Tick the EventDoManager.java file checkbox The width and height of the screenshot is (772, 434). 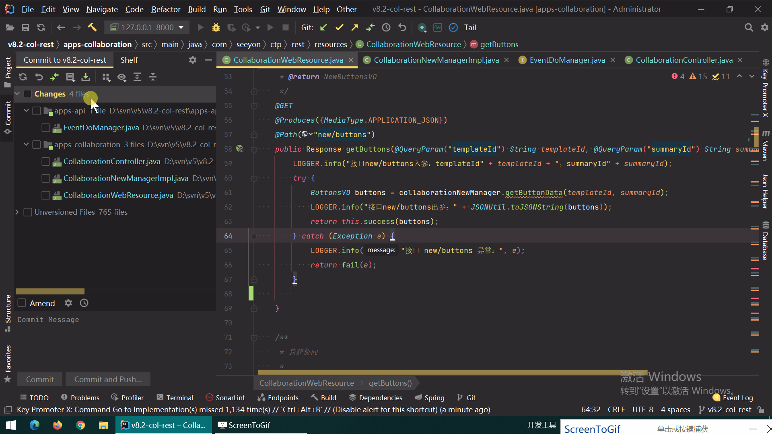[46, 128]
